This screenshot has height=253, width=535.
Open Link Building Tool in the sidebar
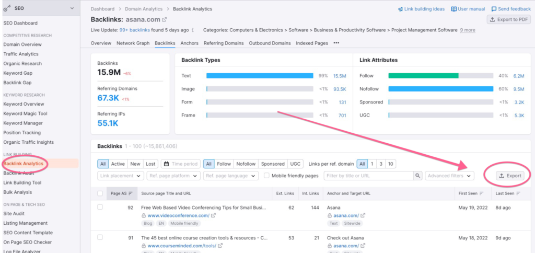22,182
